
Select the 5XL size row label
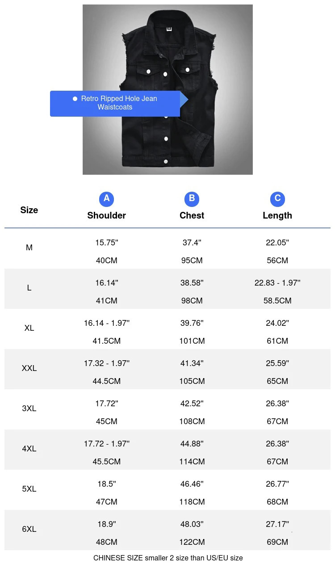[x=29, y=489]
